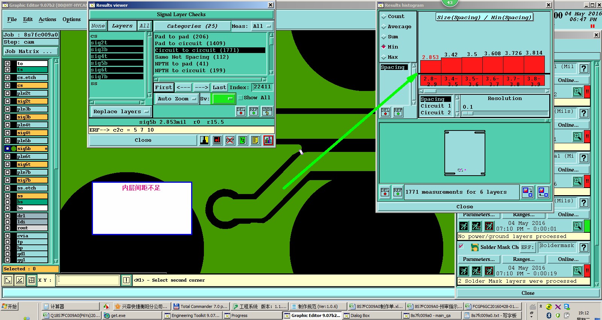Viewport: 602px width, 320px height.
Task: Click the Solder Mask Check layer icon
Action: pyautogui.click(x=475, y=247)
